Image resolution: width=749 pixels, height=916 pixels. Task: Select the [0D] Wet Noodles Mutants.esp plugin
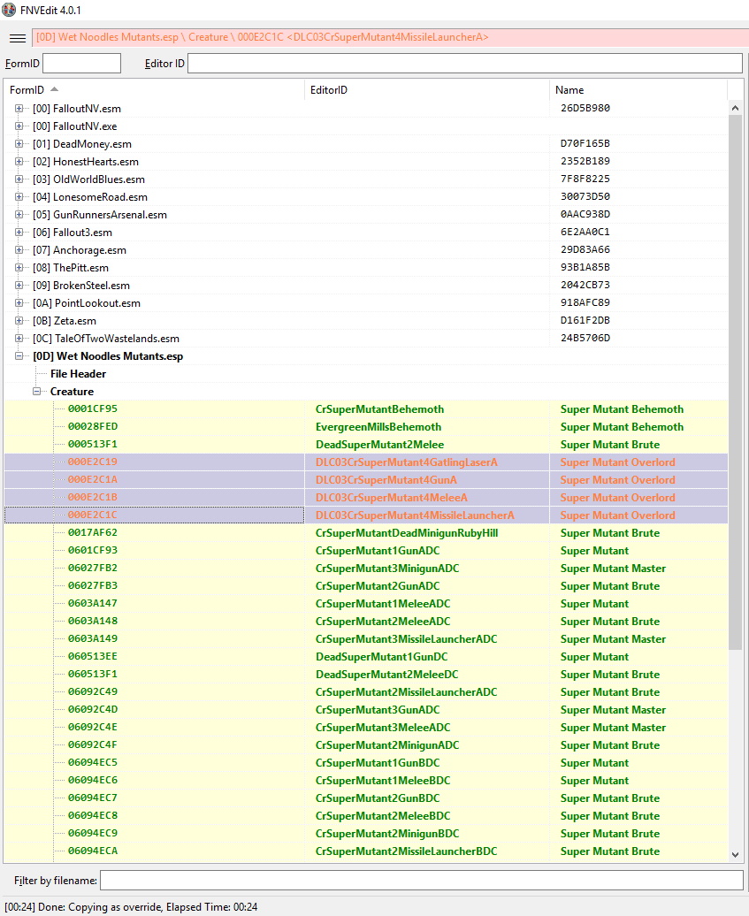[x=108, y=356]
